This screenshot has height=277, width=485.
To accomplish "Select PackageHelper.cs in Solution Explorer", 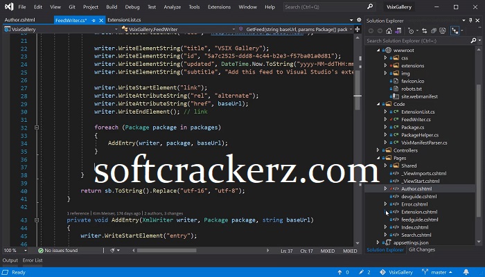I will pyautogui.click(x=420, y=135).
